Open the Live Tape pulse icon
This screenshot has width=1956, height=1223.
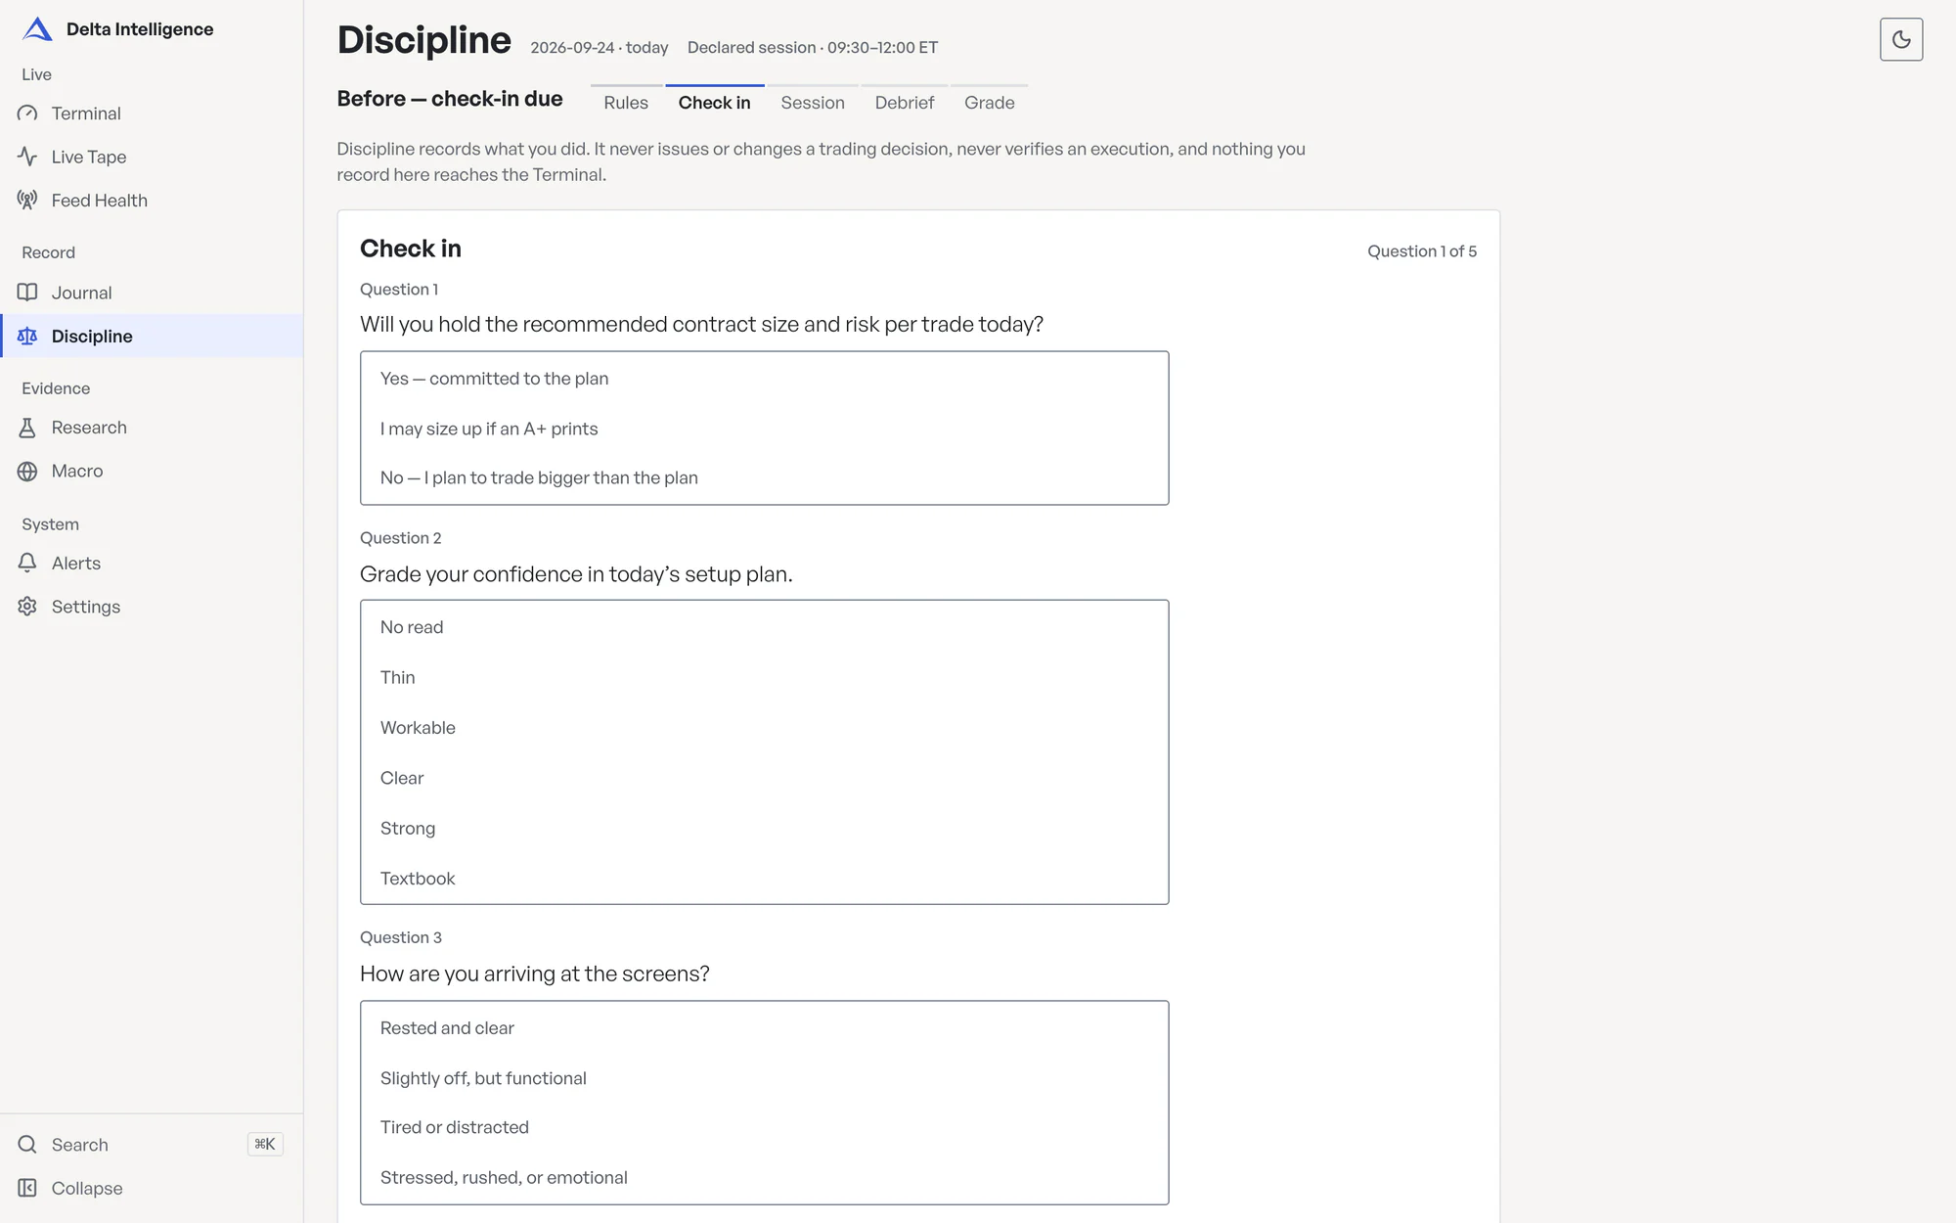[27, 157]
